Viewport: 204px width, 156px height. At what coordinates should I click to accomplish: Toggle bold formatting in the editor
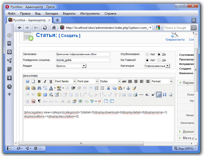click(x=39, y=82)
